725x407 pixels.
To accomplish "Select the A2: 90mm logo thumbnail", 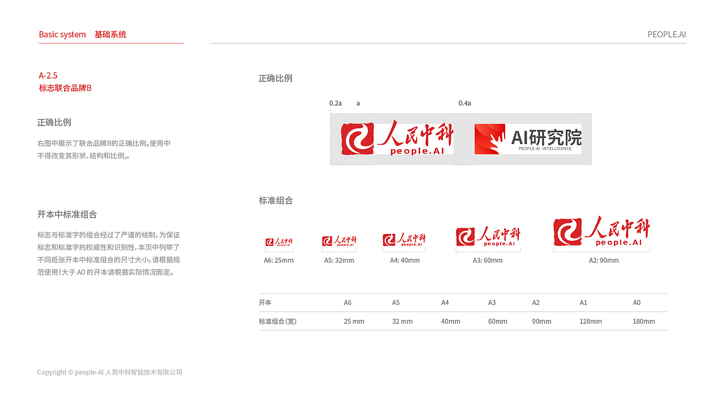I will [x=602, y=232].
